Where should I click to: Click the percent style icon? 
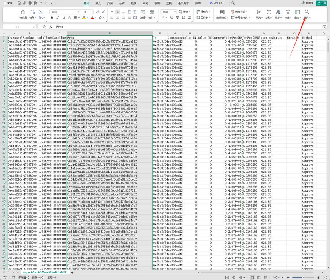pos(172,18)
